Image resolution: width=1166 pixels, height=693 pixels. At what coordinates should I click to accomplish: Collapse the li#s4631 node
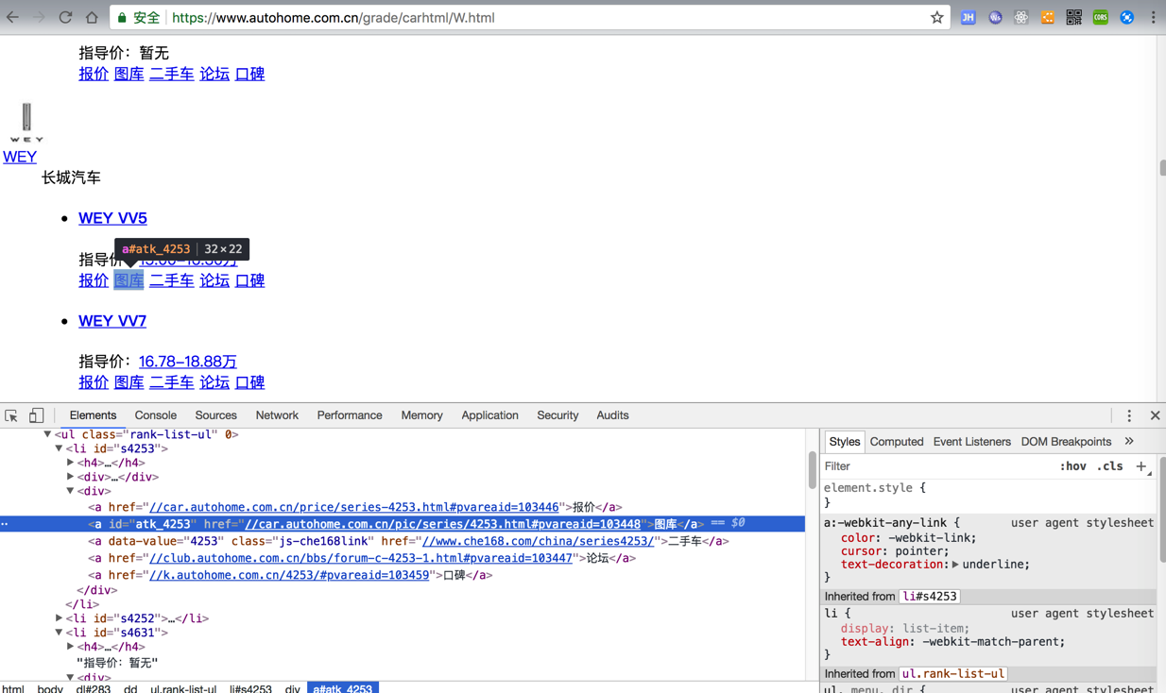click(59, 633)
